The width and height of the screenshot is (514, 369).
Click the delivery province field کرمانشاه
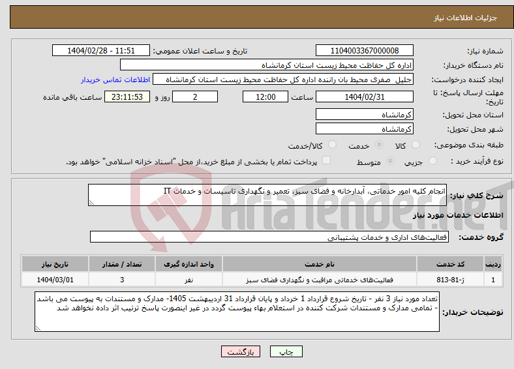coord(364,114)
